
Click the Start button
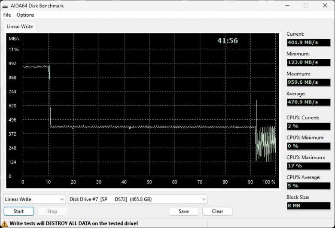pyautogui.click(x=19, y=211)
